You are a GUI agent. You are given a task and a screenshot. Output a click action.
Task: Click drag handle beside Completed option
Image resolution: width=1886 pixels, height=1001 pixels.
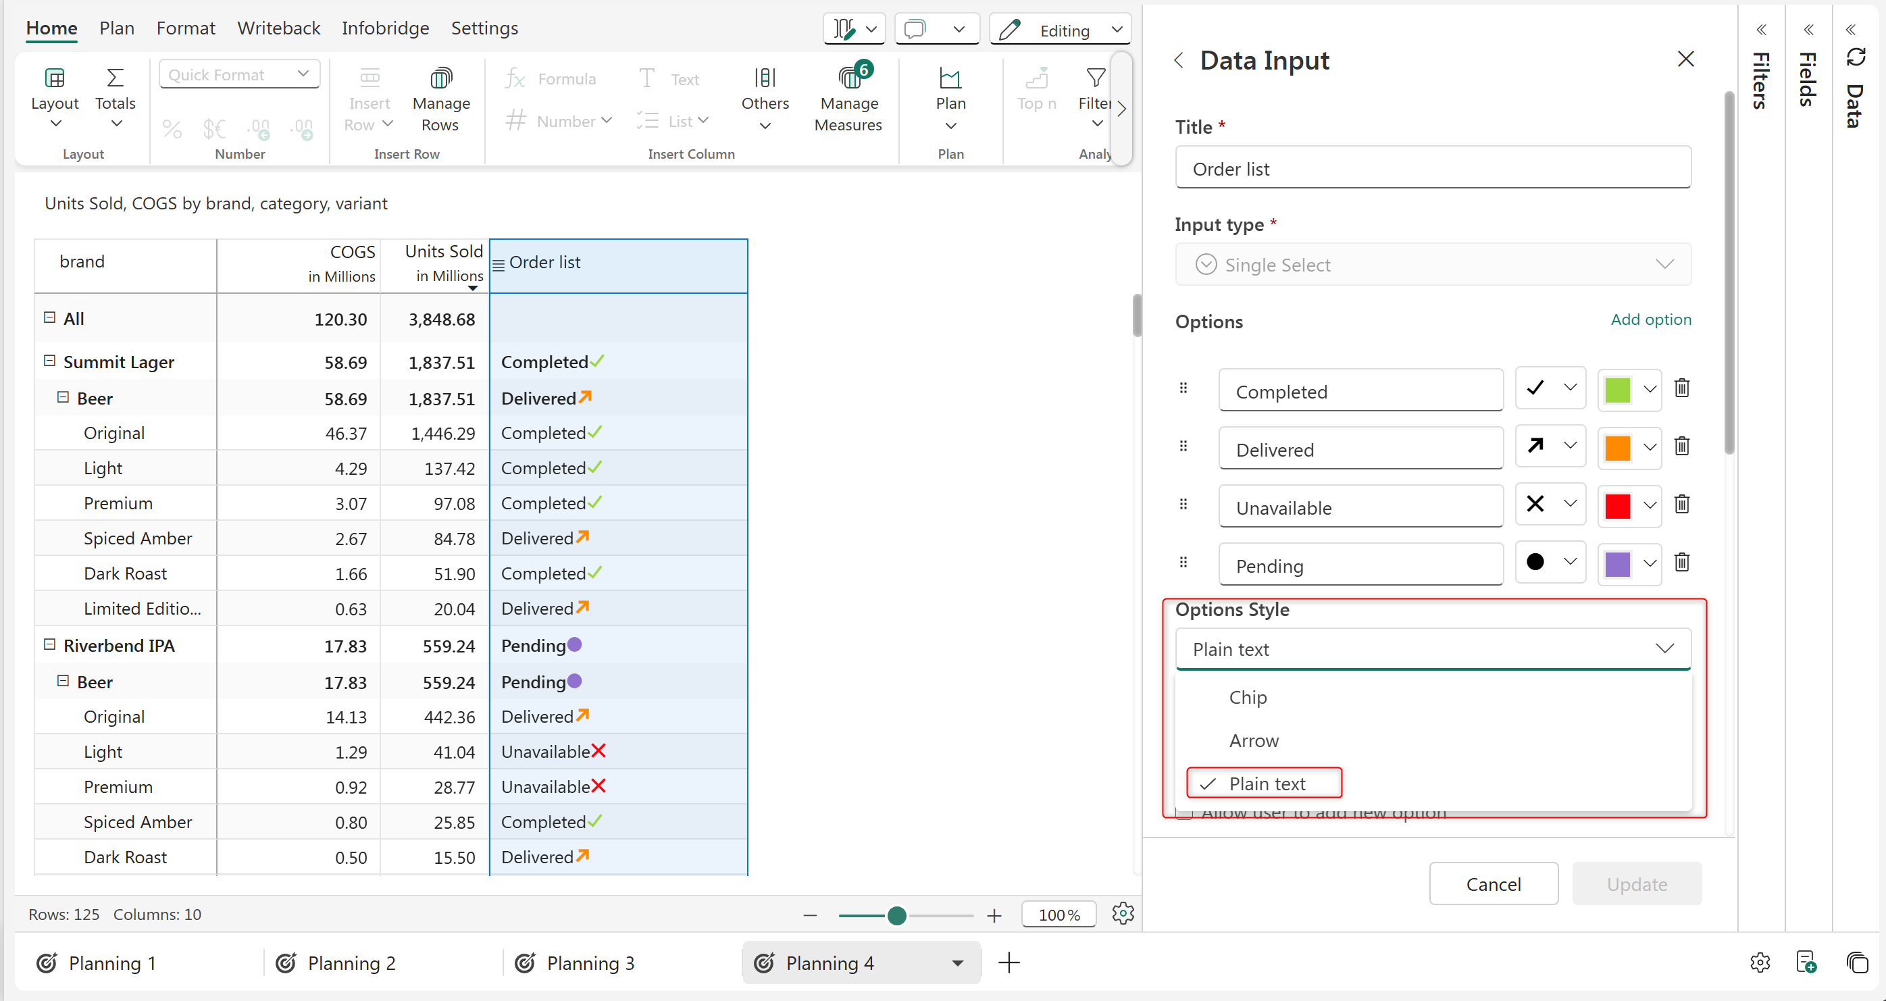click(x=1183, y=388)
